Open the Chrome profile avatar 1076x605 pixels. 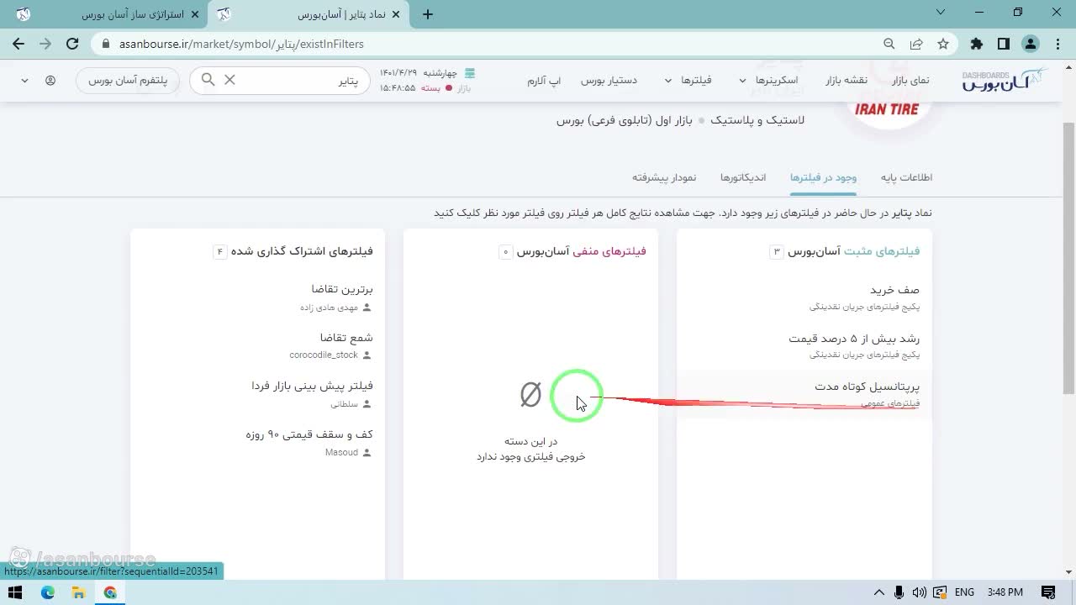[x=1031, y=44]
